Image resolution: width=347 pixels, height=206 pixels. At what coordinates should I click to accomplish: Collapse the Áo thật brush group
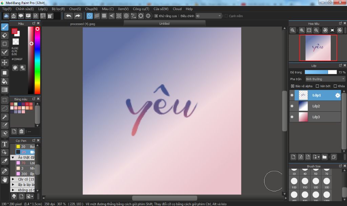(x=13, y=157)
